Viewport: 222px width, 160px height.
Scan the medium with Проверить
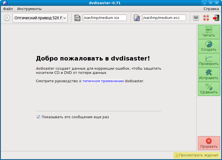(209, 60)
